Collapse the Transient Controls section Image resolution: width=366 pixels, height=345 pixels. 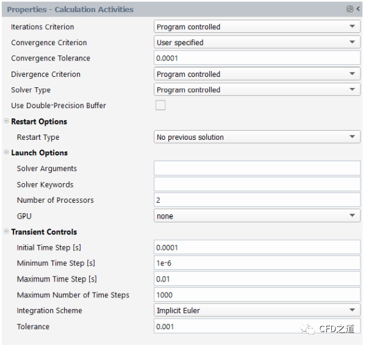pos(7,232)
